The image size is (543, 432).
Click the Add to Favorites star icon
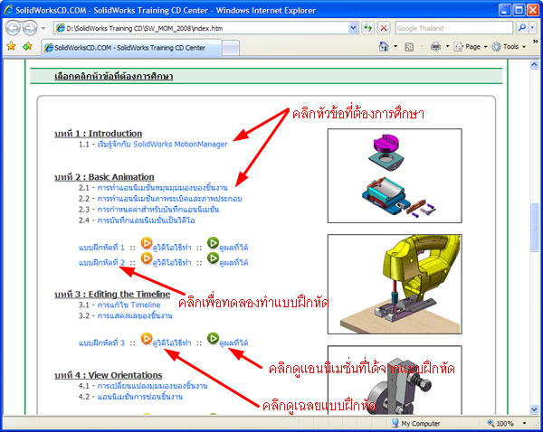click(x=27, y=46)
